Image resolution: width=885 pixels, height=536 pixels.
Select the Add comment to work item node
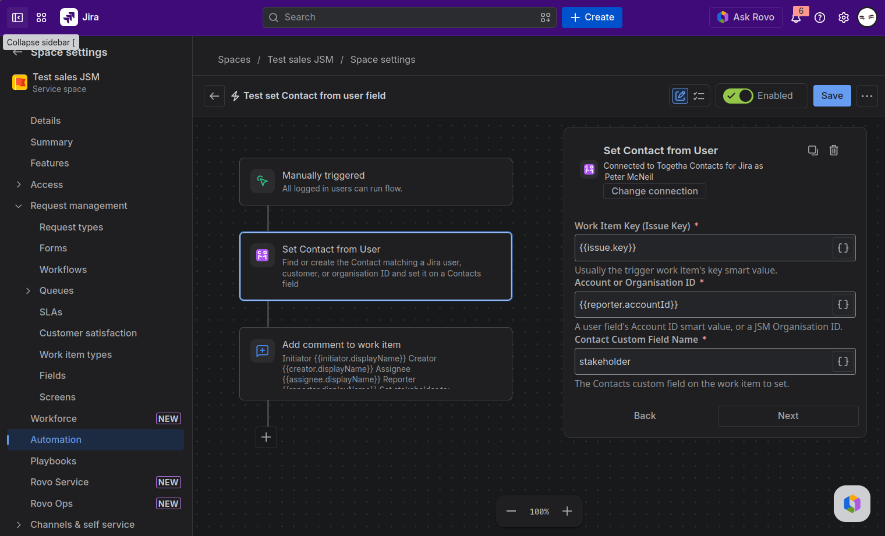tap(376, 364)
